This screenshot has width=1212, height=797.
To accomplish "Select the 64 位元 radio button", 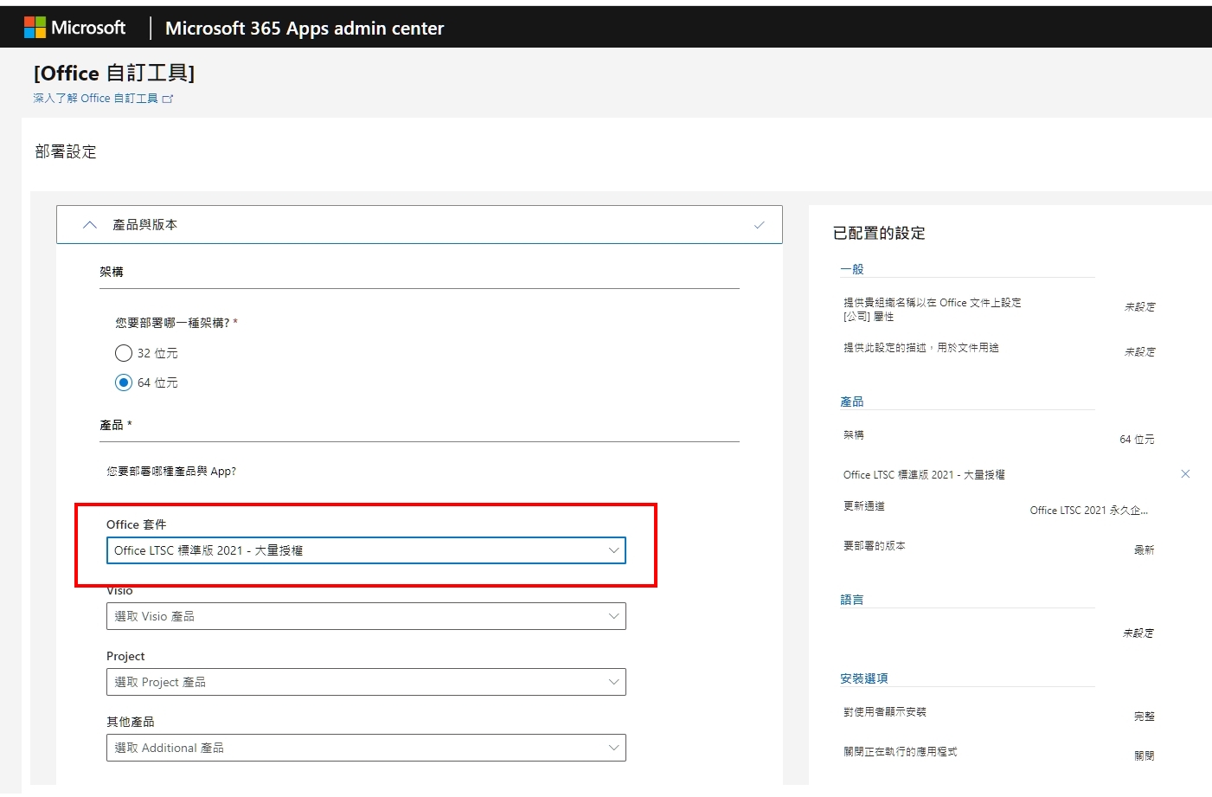I will [124, 382].
